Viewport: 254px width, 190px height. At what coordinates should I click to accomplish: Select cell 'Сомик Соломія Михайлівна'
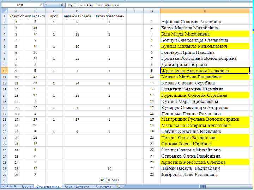point(205,150)
